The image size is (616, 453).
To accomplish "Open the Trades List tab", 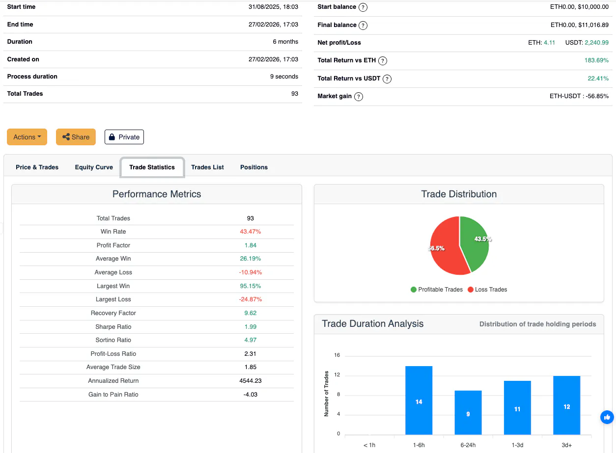I will pos(207,167).
